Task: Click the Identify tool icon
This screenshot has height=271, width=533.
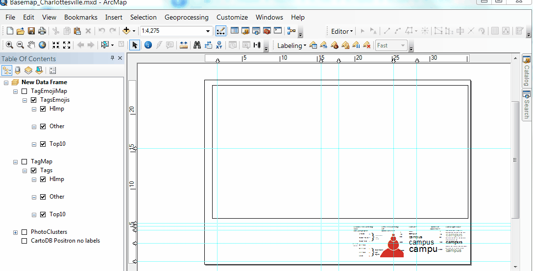Action: 148,45
